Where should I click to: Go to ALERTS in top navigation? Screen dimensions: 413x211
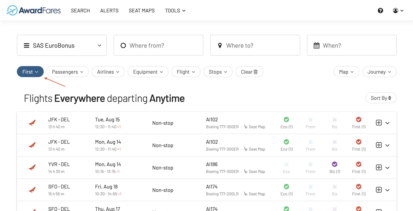pyautogui.click(x=109, y=11)
